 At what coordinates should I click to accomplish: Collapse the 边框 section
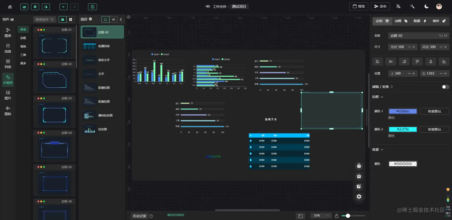tap(378, 97)
